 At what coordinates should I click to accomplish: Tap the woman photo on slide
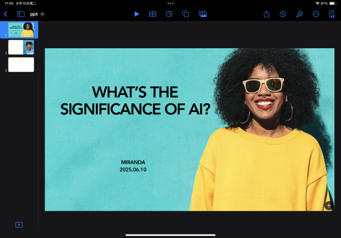click(262, 130)
